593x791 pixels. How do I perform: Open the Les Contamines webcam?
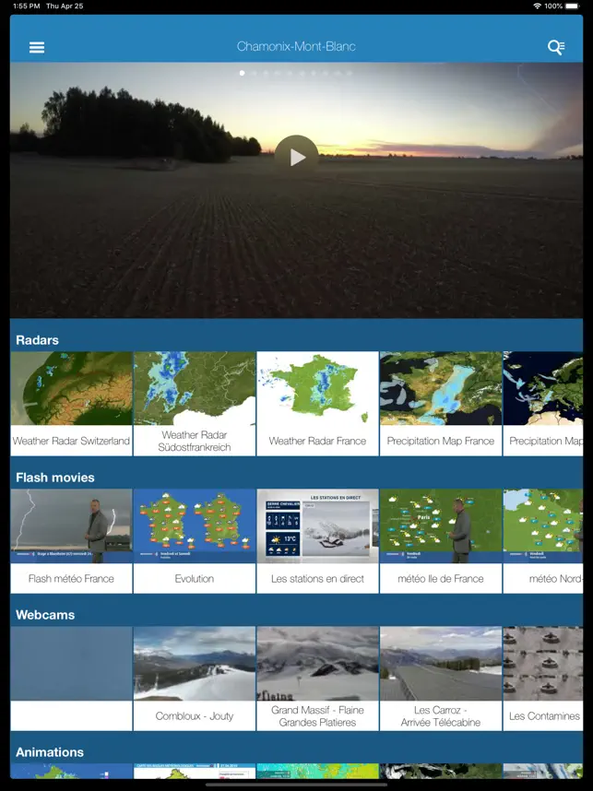click(543, 679)
